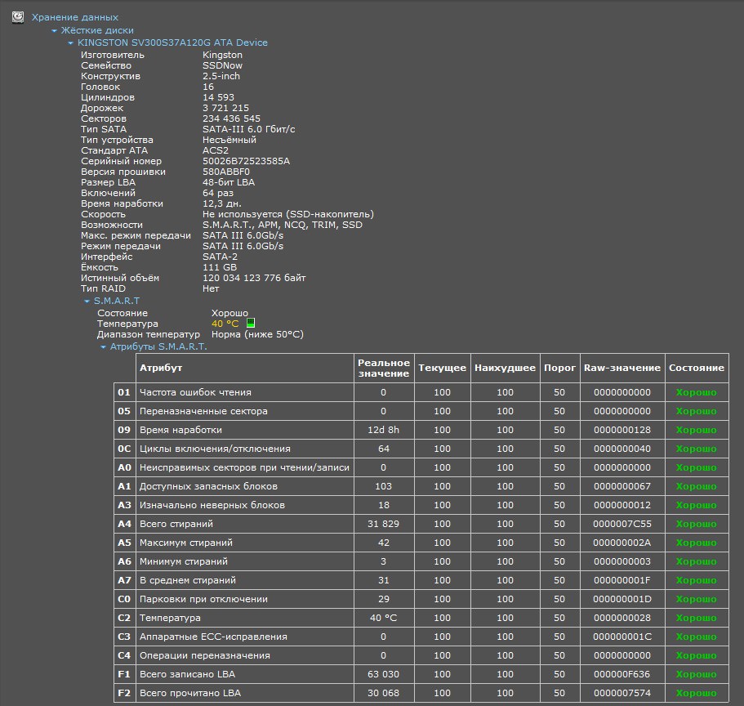Click raw value 0000007C55
The width and height of the screenshot is (744, 706).
click(622, 524)
